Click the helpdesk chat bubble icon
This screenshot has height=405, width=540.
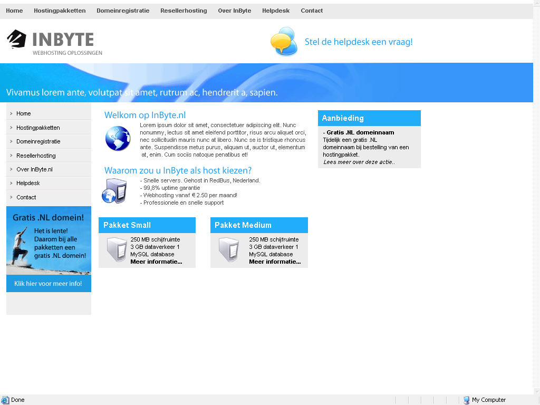click(284, 41)
